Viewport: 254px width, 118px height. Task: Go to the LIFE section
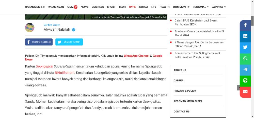tap(154, 7)
